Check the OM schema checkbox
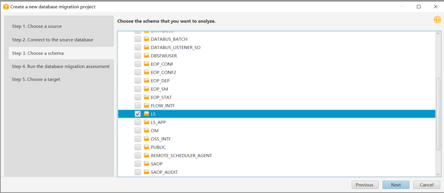Screen dimensions: 444x193 (x=138, y=131)
